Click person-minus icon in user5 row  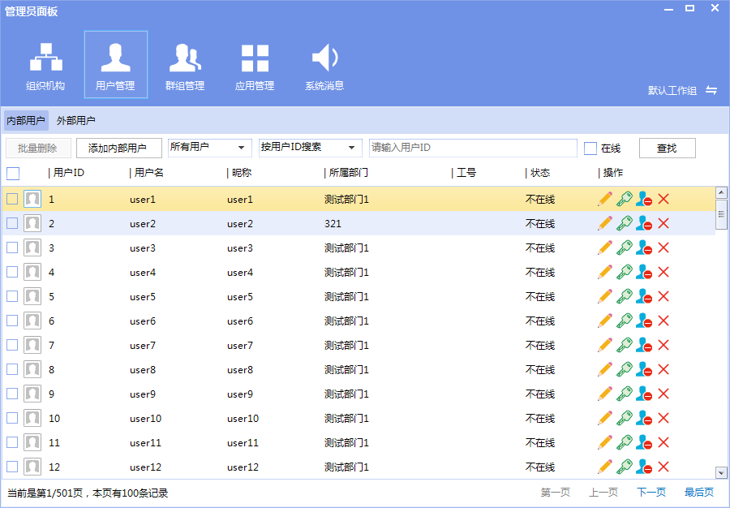(x=644, y=297)
